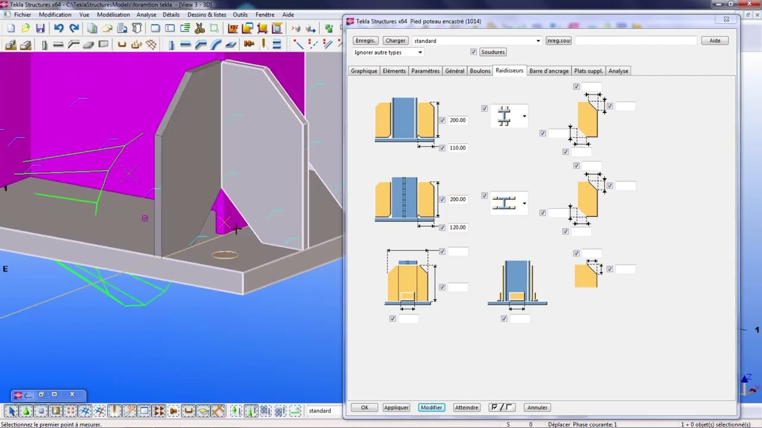Toggle the checkbox beside the 120.00 field
The width and height of the screenshot is (762, 428).
click(442, 228)
